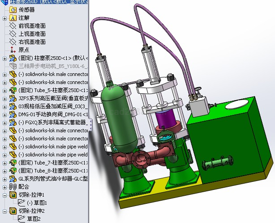The height and width of the screenshot is (223, 275).
Task: Select the (-) 草图1 sketch item
Action: point(33,203)
